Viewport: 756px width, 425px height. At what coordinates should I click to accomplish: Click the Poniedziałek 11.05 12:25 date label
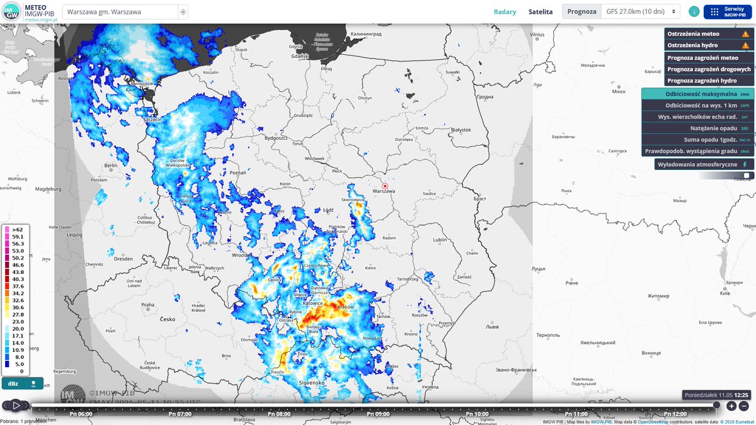coord(718,395)
